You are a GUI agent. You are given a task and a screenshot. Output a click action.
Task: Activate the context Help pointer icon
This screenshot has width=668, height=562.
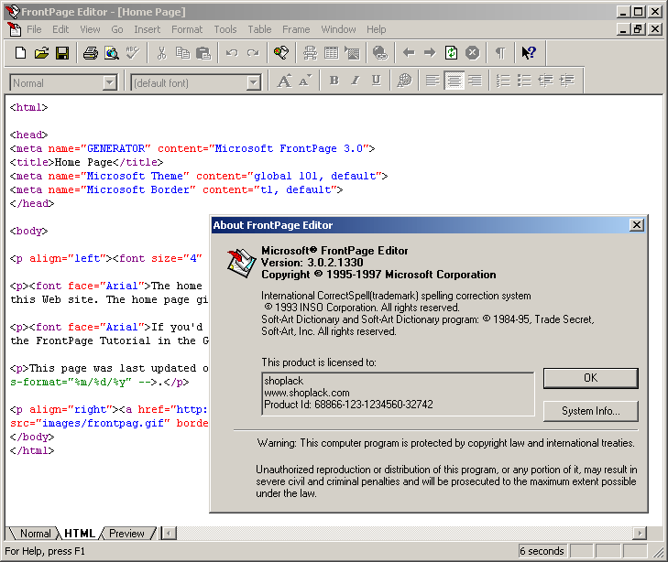[x=529, y=53]
